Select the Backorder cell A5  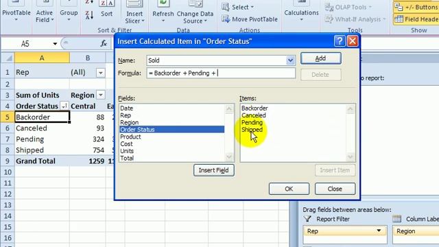42,117
